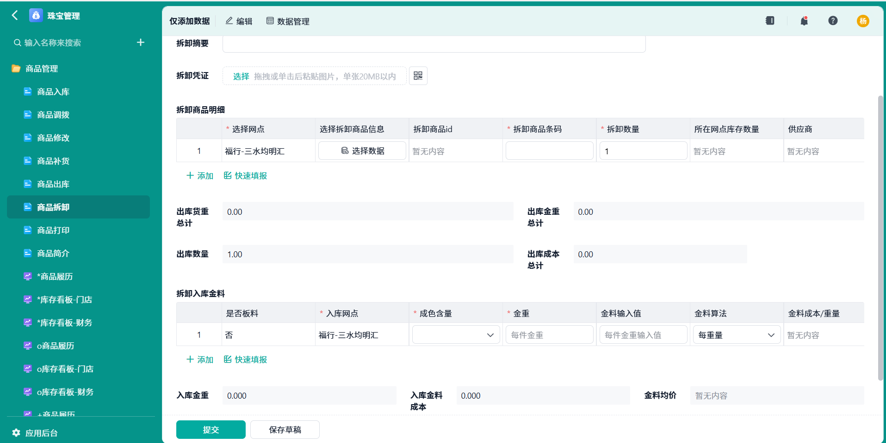Click the 商品出库 form icon

28,184
